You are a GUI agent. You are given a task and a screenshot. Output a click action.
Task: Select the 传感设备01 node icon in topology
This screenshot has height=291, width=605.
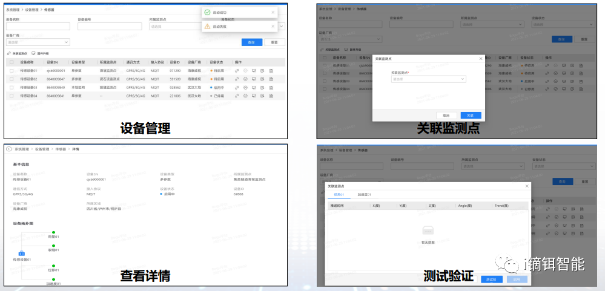(x=21, y=252)
